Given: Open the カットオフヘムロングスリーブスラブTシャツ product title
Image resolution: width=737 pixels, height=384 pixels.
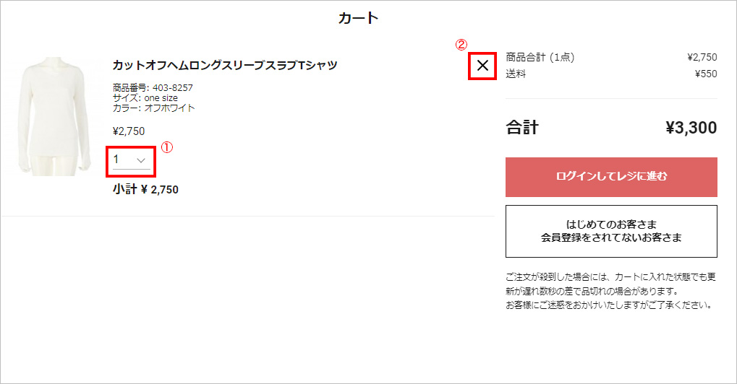Looking at the screenshot, I should pyautogui.click(x=225, y=65).
